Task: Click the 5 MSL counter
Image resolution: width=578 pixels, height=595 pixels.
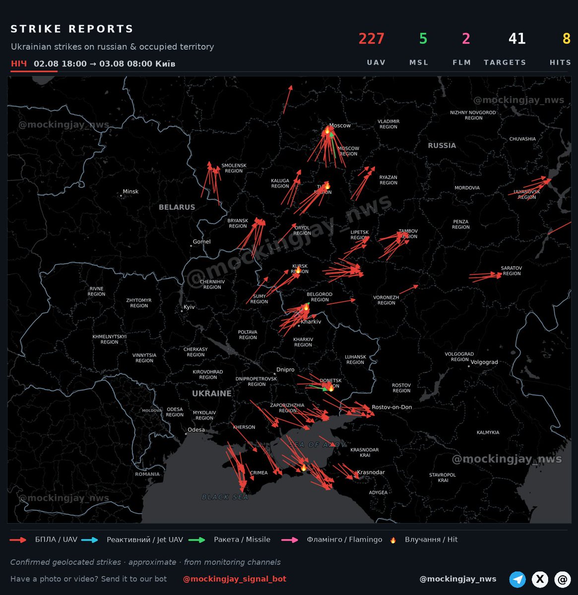Action: click(x=423, y=39)
